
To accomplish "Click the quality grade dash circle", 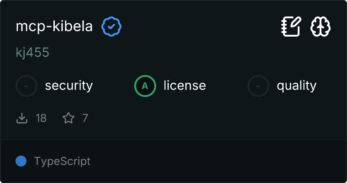I will pyautogui.click(x=258, y=86).
